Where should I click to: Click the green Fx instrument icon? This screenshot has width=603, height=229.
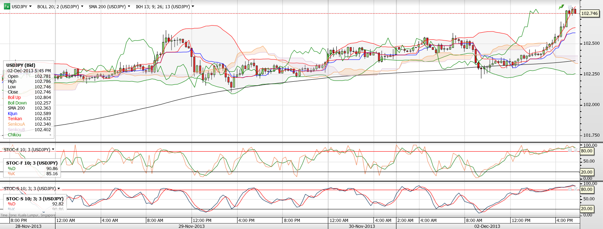pos(7,6)
